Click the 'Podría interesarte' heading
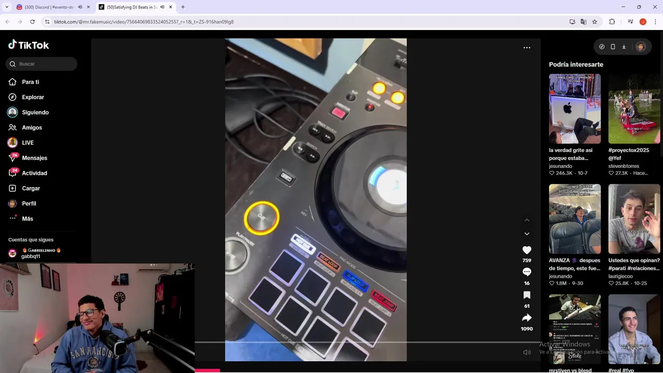This screenshot has height=373, width=663. tap(576, 64)
